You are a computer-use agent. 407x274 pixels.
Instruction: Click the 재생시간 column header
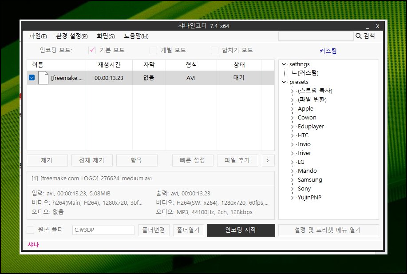[x=109, y=65]
